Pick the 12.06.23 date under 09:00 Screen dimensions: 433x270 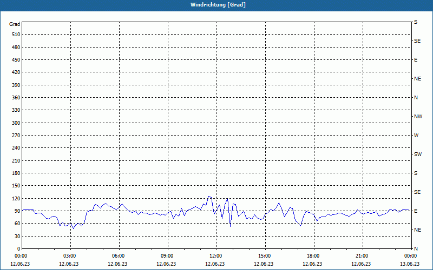pos(166,264)
